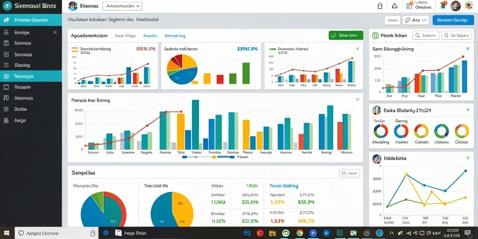Open the Chrome icon in taskbar

click(299, 233)
